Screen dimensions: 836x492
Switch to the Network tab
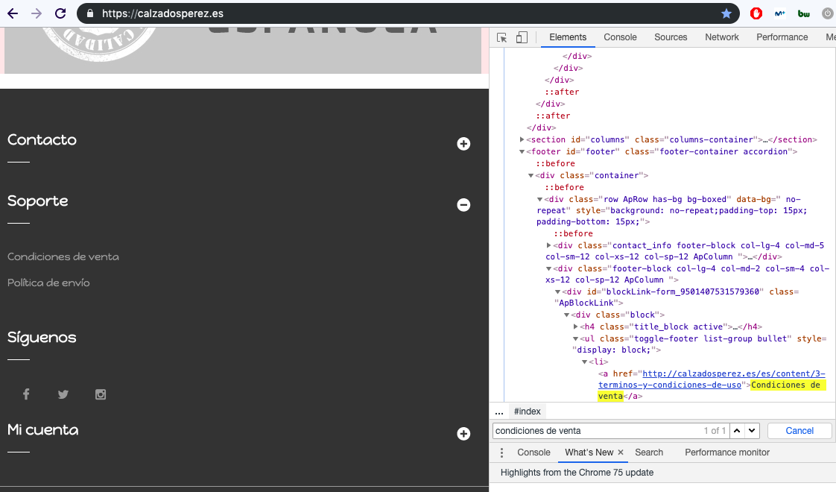pyautogui.click(x=721, y=37)
